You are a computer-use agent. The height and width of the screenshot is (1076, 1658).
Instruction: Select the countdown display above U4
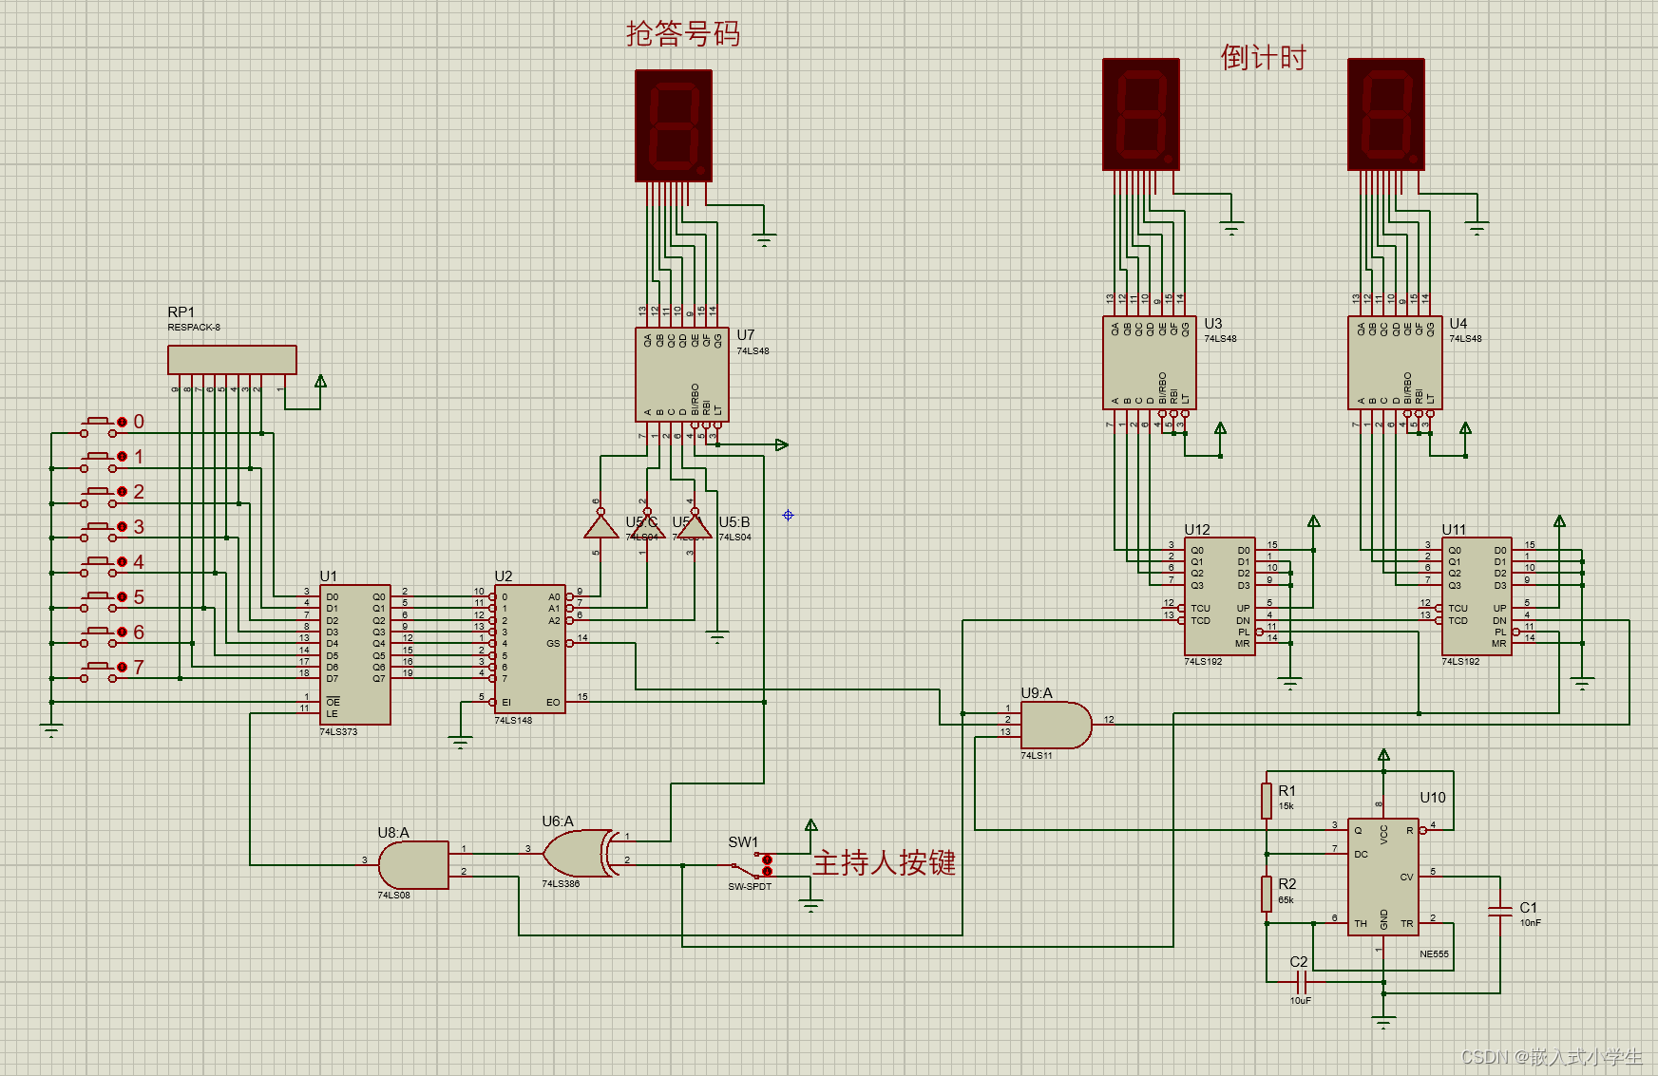(1386, 115)
